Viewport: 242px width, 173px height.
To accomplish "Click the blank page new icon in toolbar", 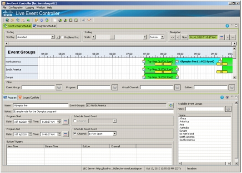I will [55, 20].
